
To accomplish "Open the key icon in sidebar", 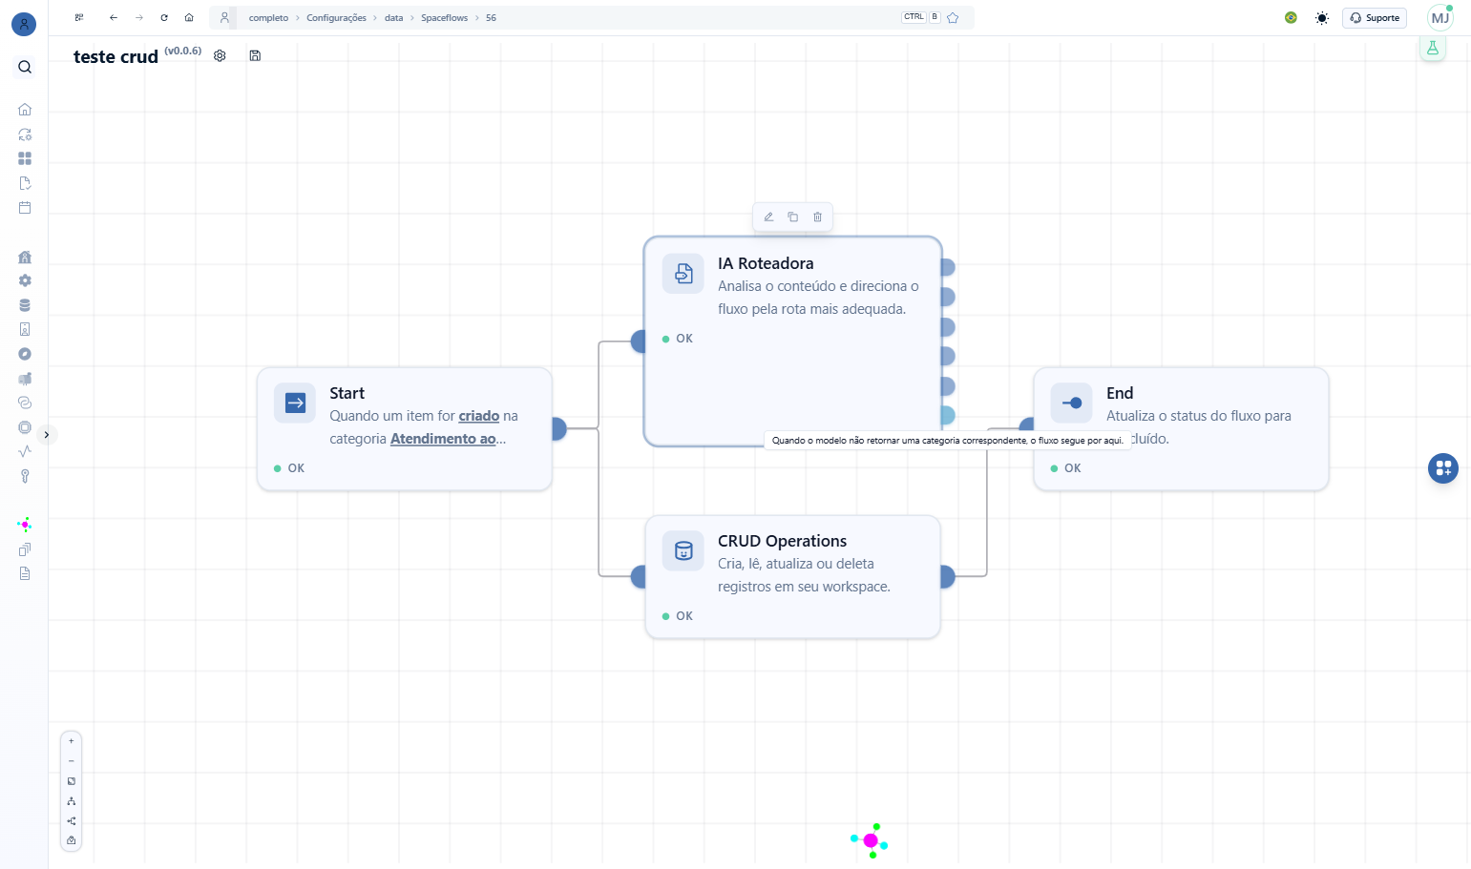I will click(25, 476).
